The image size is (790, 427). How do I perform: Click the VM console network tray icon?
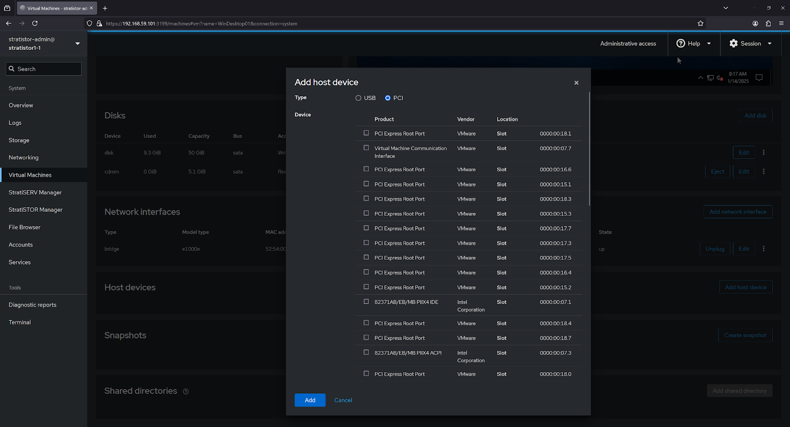[x=711, y=78]
